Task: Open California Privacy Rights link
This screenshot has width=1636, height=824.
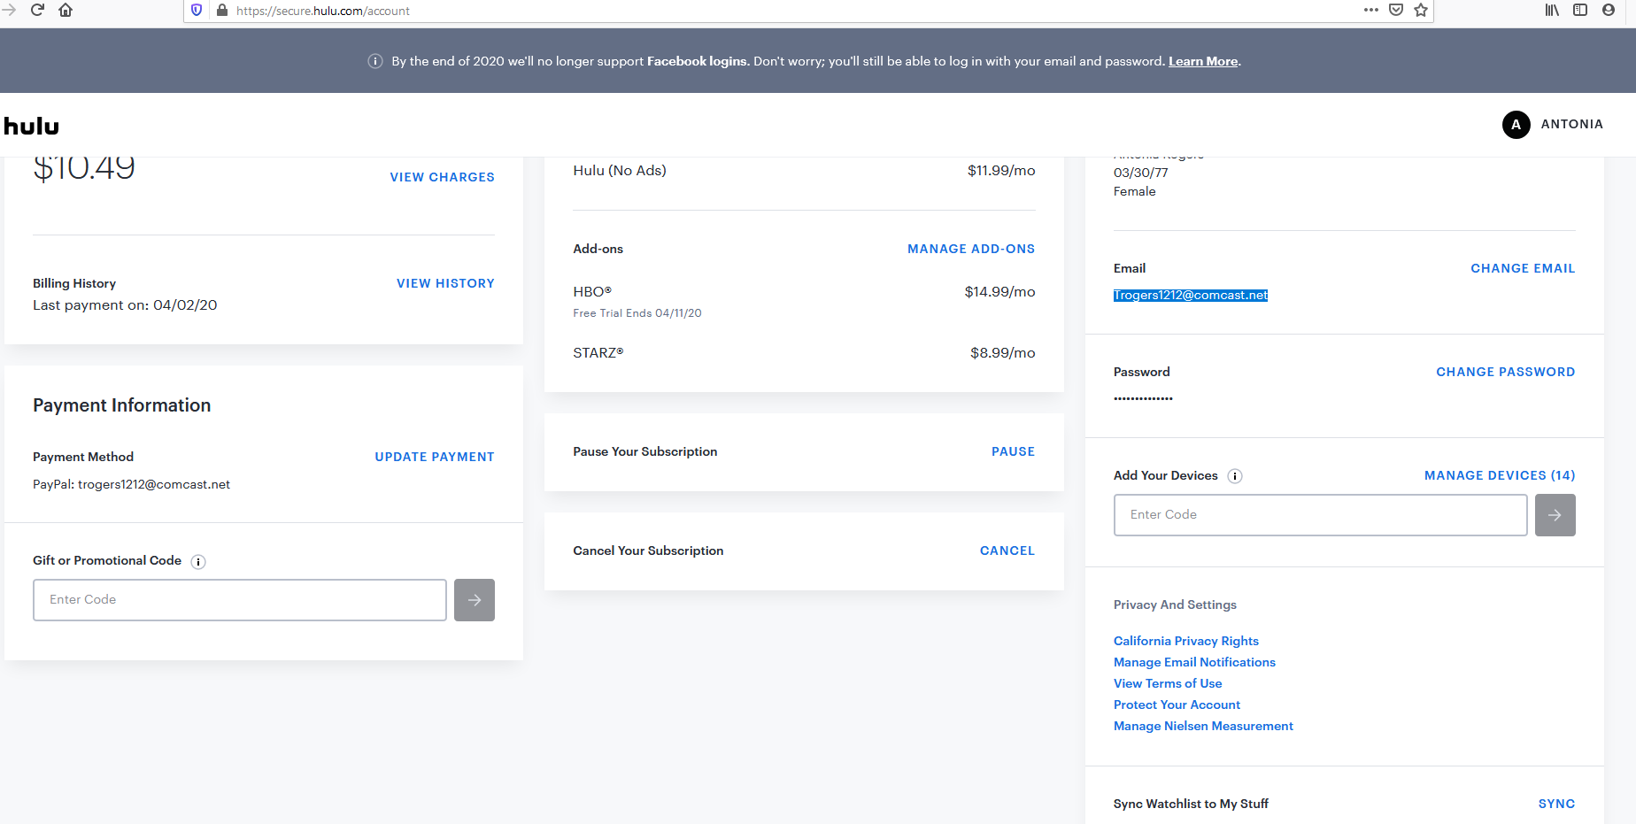Action: point(1185,641)
